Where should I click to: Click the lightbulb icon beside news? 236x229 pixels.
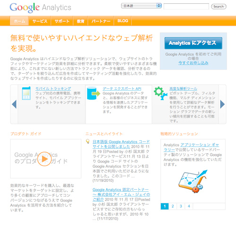[x=88, y=141]
